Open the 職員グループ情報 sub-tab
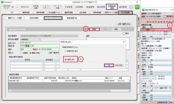 pos(15,18)
